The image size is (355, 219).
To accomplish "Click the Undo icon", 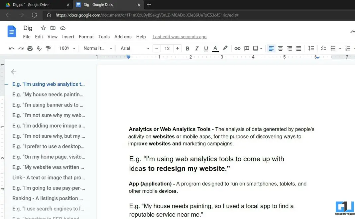I will [x=12, y=48].
